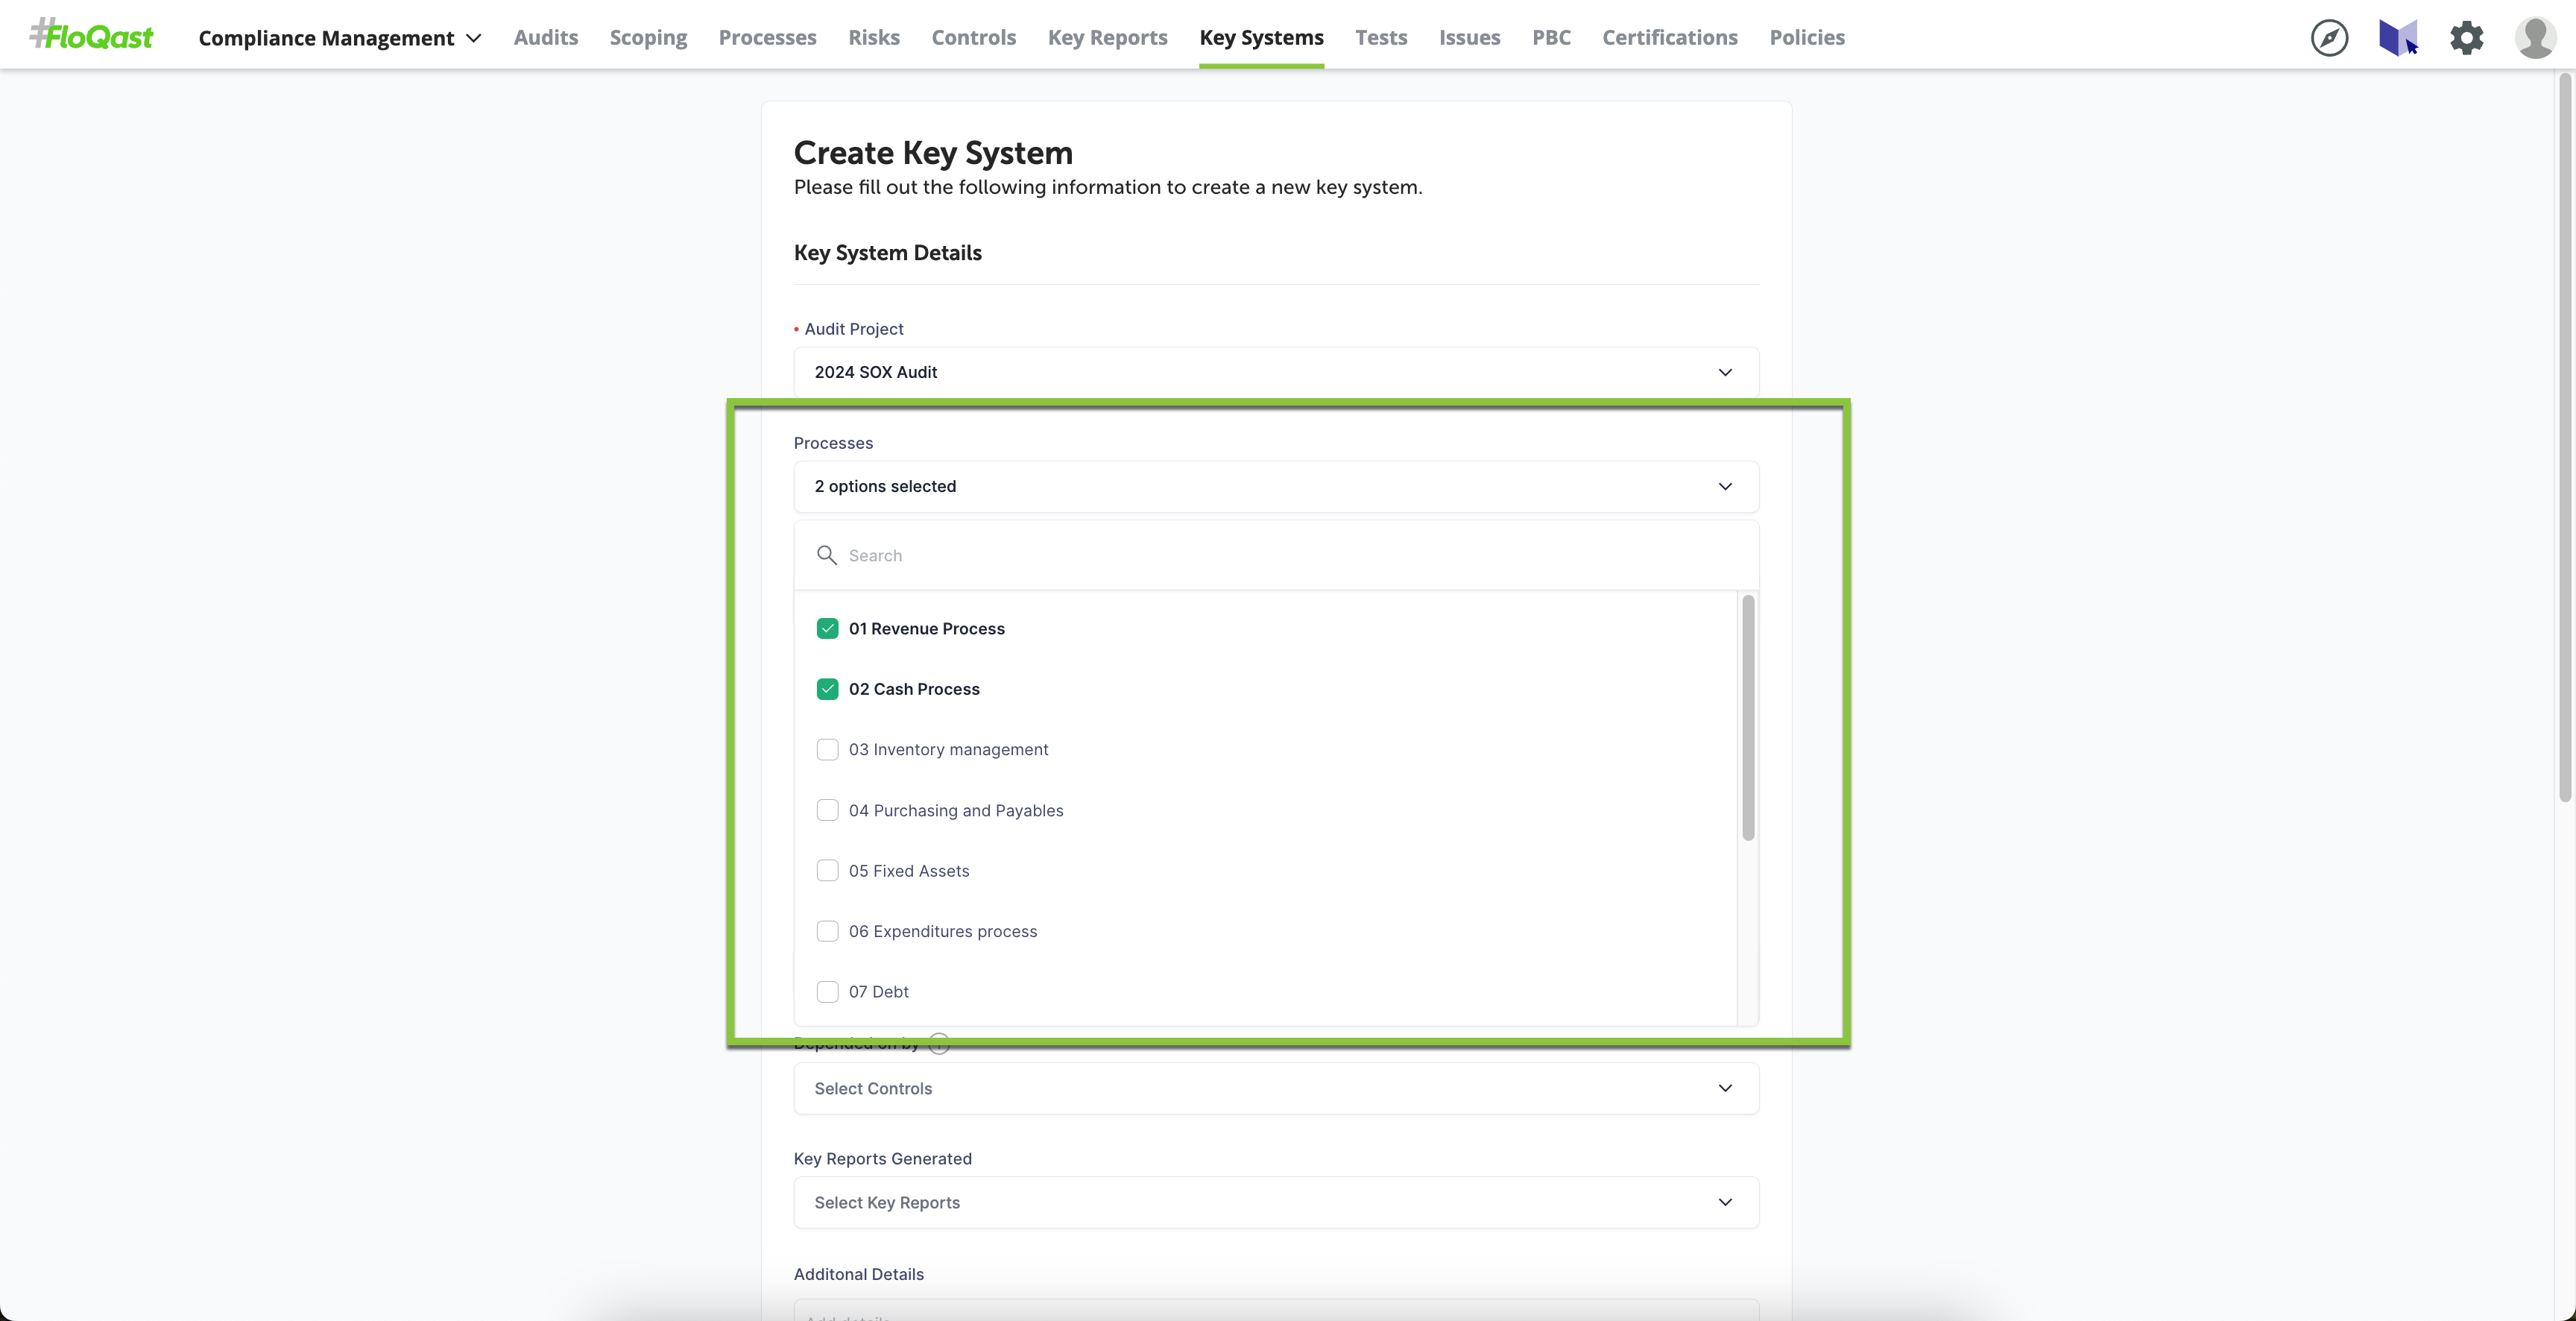This screenshot has width=2576, height=1321.
Task: Click the search magnifier icon in Processes
Action: [826, 555]
